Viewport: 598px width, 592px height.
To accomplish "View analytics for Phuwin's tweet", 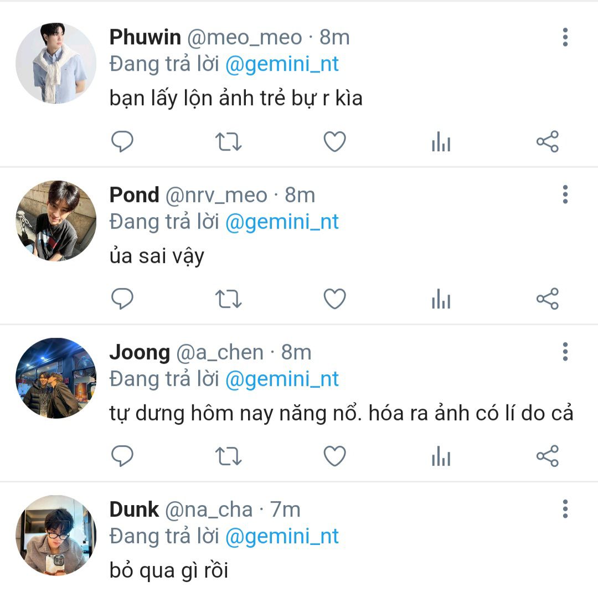I will (441, 143).
